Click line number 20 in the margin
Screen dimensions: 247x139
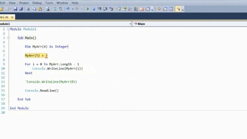pyautogui.click(x=3, y=112)
